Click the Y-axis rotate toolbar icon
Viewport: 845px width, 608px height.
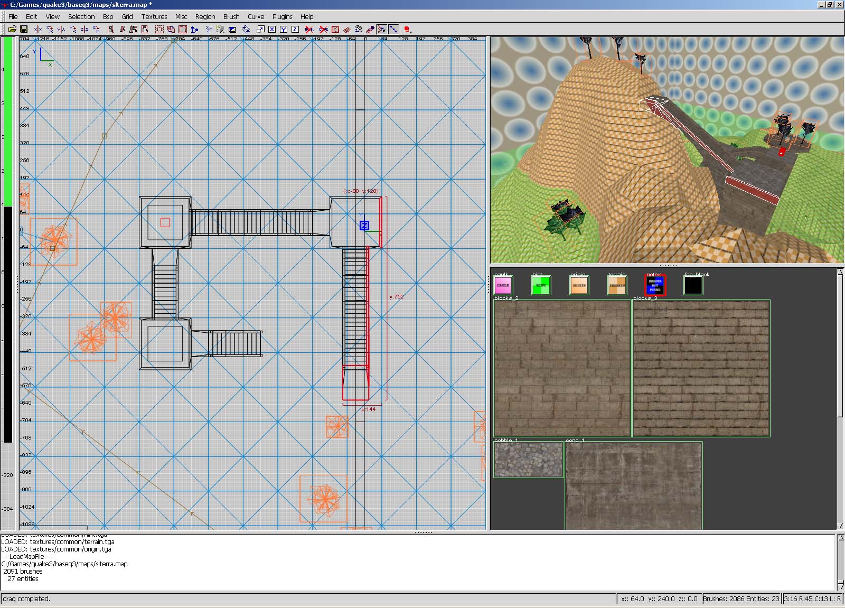tap(73, 30)
